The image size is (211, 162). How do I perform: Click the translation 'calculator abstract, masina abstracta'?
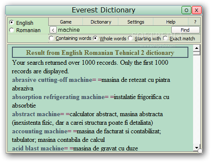[x=116, y=114]
